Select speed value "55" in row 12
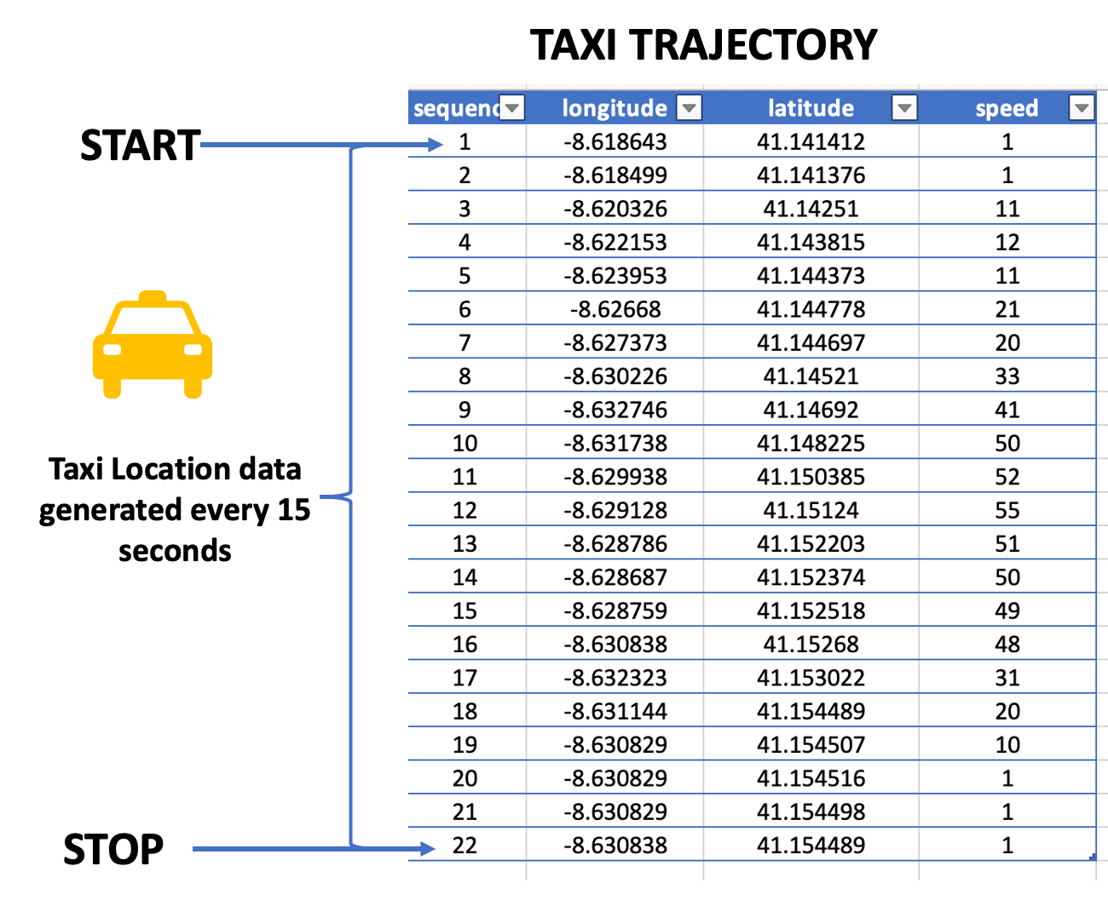 [1007, 510]
